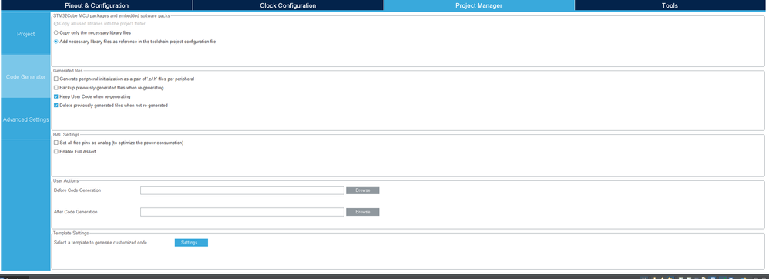Toggle Keep User Code when re-generating

pos(56,96)
